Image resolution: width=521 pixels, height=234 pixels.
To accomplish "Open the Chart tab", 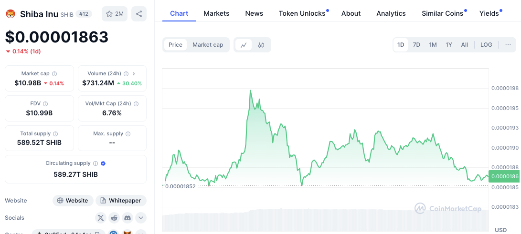I will pyautogui.click(x=179, y=14).
